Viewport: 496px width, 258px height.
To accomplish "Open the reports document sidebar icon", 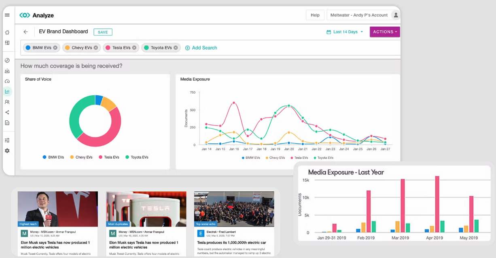I will tap(7, 123).
